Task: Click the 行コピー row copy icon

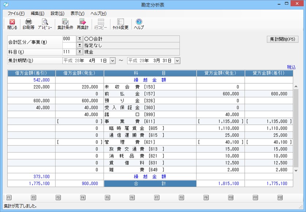Action: coord(100,24)
